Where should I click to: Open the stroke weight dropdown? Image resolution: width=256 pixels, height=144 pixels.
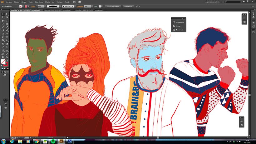click(45, 6)
